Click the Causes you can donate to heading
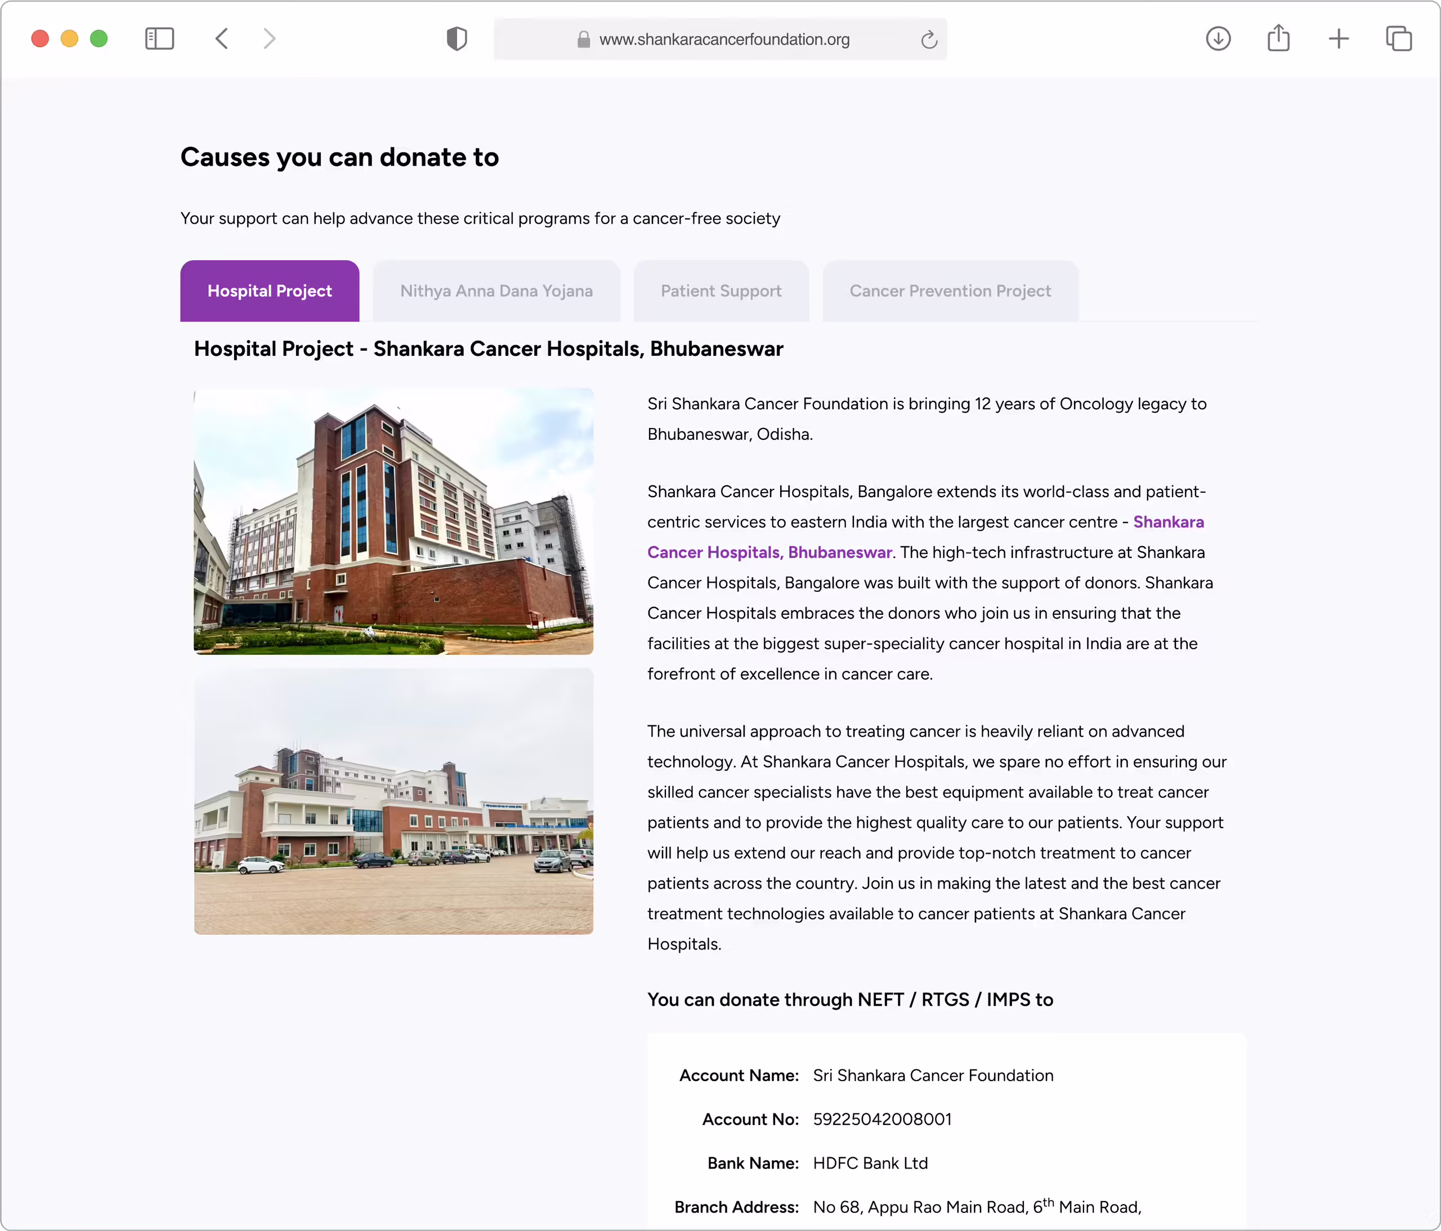Screen dimensions: 1441x1231 pyautogui.click(x=339, y=157)
